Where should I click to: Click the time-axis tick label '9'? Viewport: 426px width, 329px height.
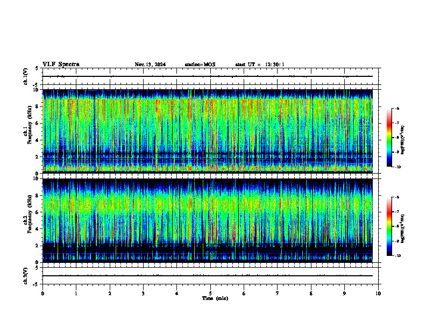[x=344, y=294]
